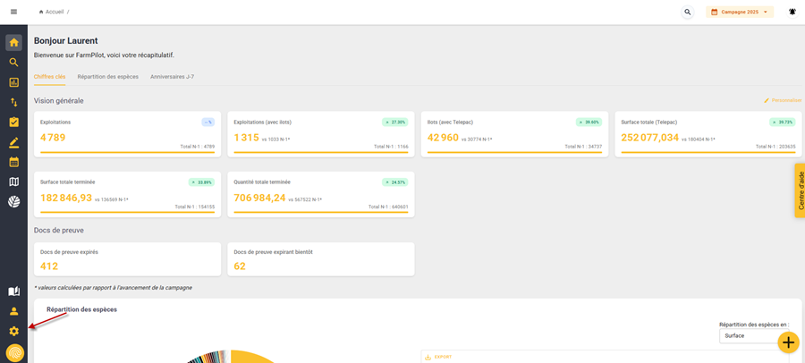Click the expired docs count 412
This screenshot has width=805, height=363.
point(49,266)
